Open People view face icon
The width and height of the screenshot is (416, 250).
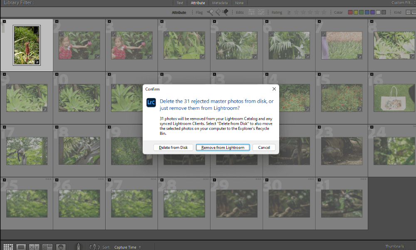61,247
